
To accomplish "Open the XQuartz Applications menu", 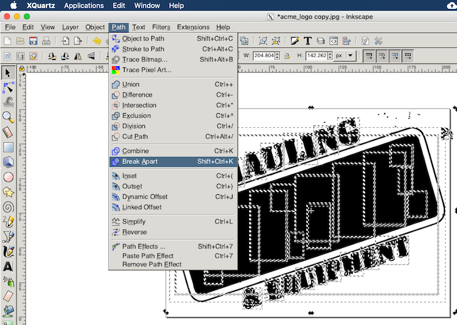I will click(x=83, y=6).
